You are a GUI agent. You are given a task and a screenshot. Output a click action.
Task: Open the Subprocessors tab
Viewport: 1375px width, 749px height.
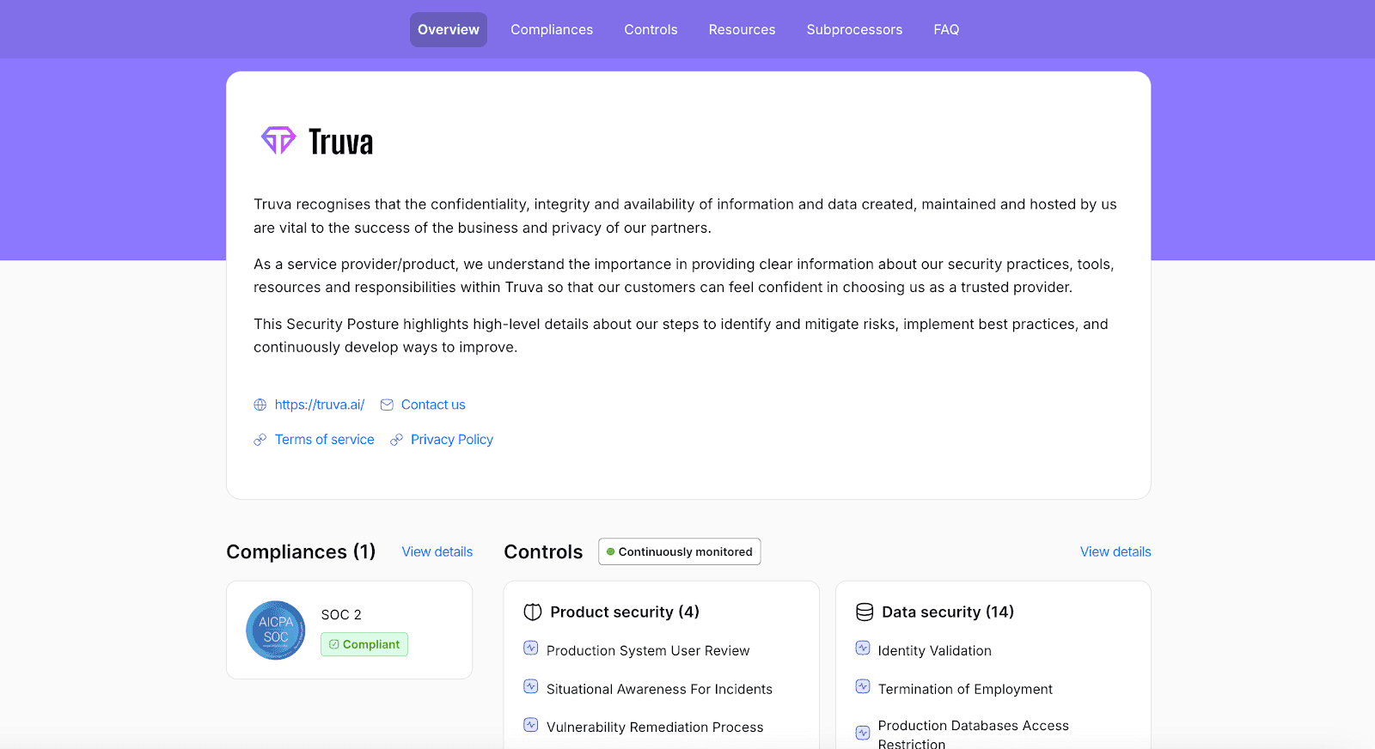[854, 29]
